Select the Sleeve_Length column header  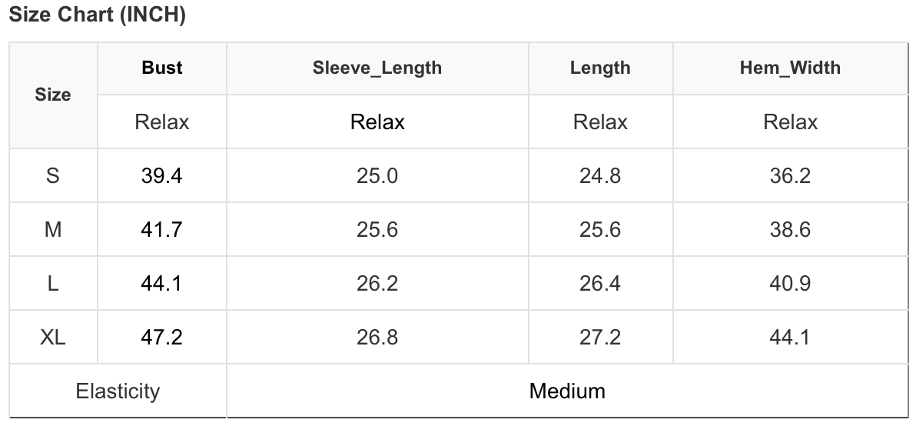pyautogui.click(x=377, y=68)
